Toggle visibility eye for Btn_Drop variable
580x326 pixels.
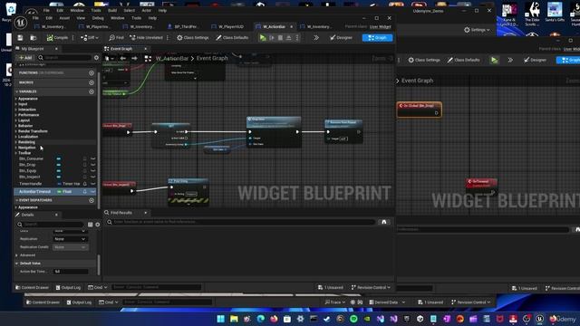coord(92,165)
